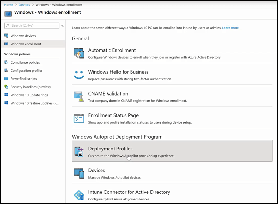Focus the Search (Ctrl+/) field

click(32, 25)
